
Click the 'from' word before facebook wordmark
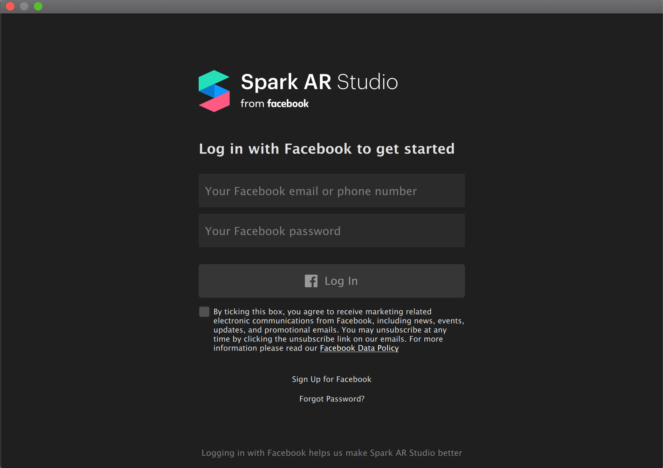pos(252,104)
